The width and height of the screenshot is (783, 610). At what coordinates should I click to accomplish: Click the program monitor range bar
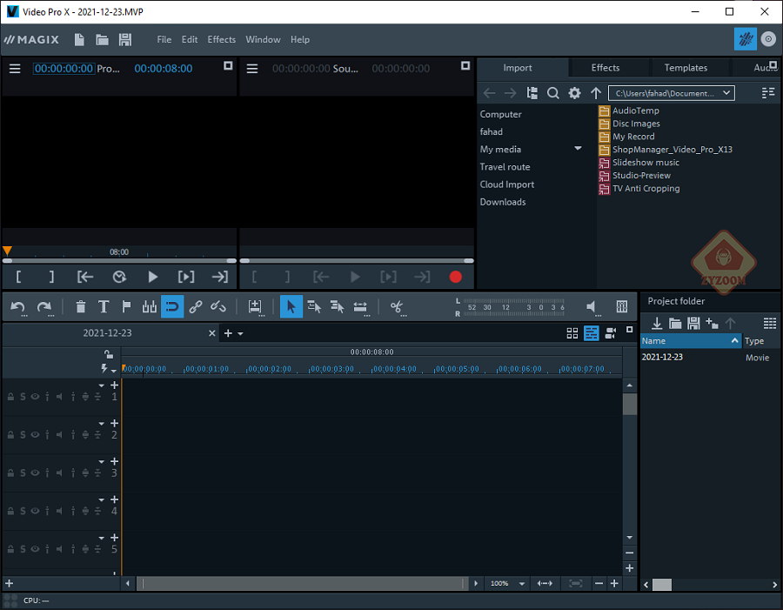[119, 261]
